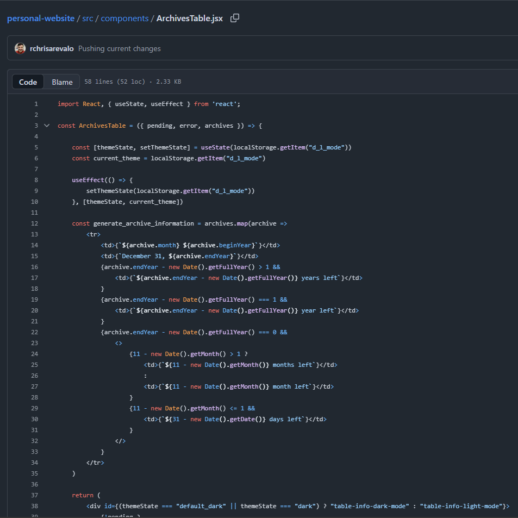Viewport: 518px width, 518px height.
Task: Copy the ArchivesTable.jsx file path
Action: pos(235,18)
